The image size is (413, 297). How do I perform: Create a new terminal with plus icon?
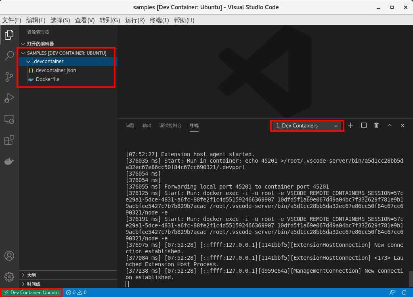[x=350, y=125]
